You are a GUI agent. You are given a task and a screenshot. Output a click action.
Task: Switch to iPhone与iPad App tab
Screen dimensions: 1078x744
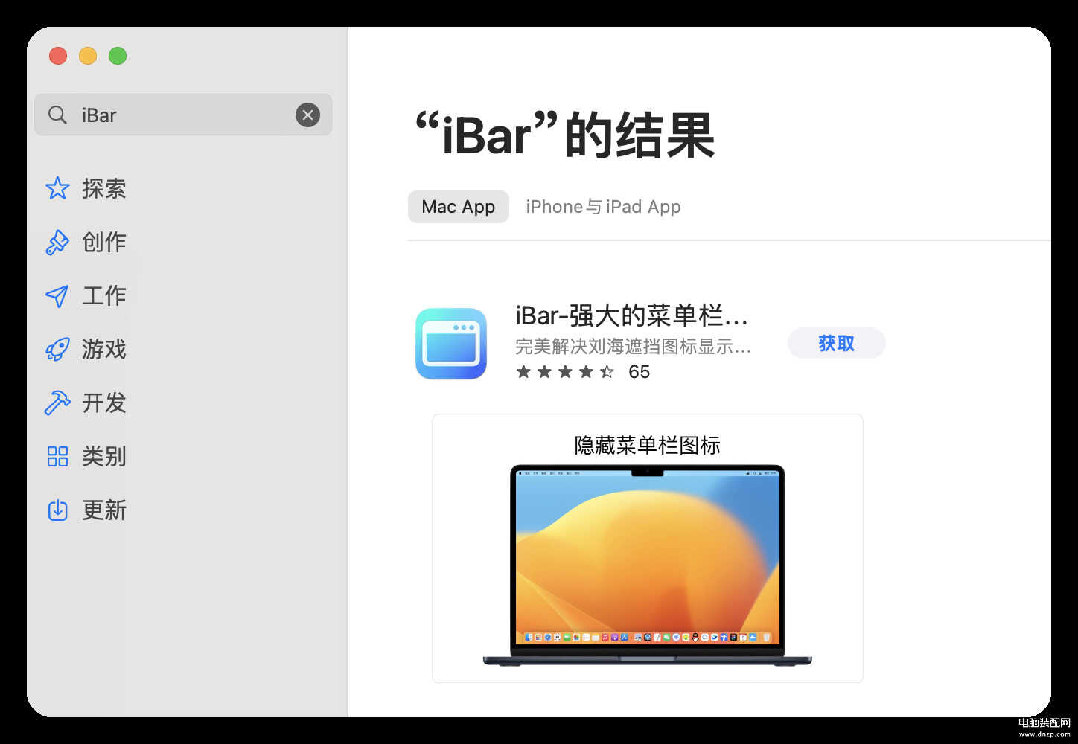603,207
